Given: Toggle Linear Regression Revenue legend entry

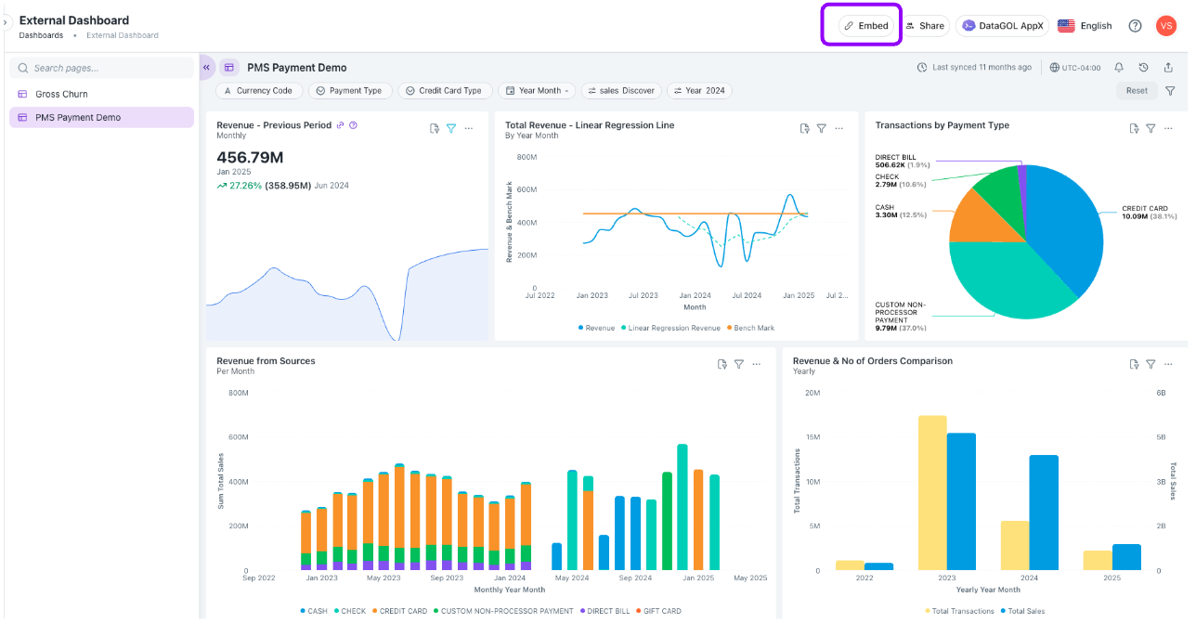Looking at the screenshot, I should pyautogui.click(x=670, y=328).
